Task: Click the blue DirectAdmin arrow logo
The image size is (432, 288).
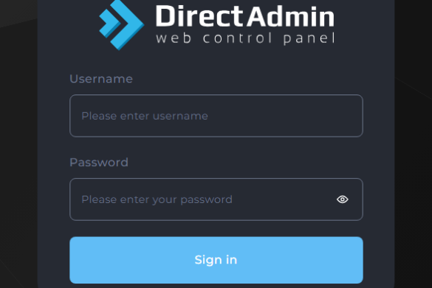Action: [122, 25]
